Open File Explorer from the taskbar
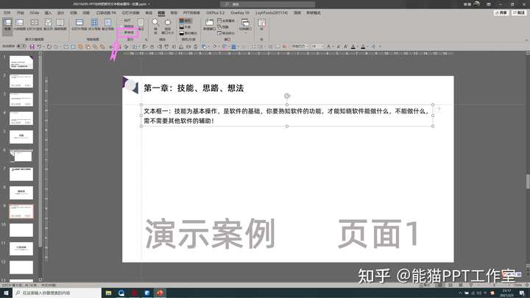This screenshot has height=298, width=530. (108, 293)
